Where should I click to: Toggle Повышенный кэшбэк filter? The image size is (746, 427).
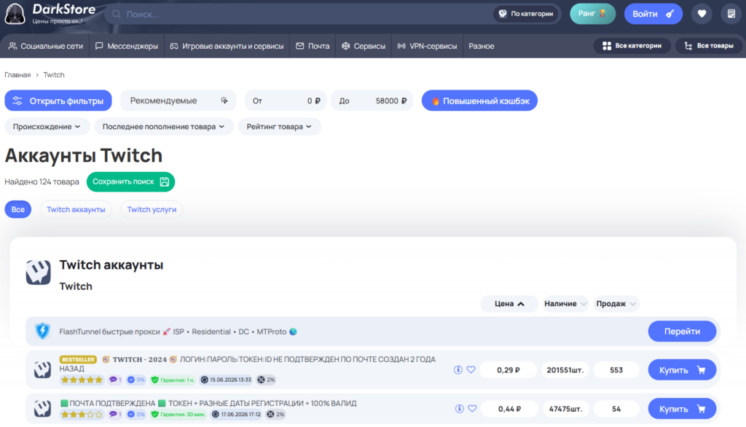pos(479,101)
